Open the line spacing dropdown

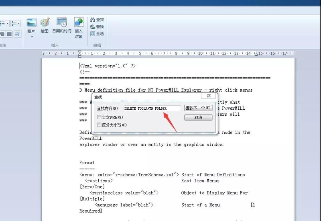click(x=15, y=24)
